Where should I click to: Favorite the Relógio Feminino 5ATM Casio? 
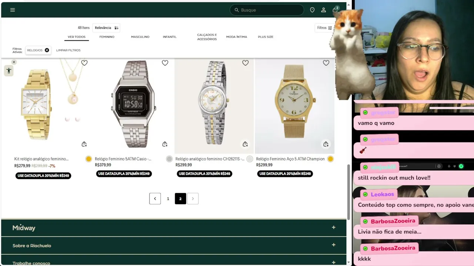click(165, 63)
